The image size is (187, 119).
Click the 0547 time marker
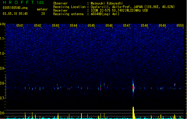click(x=127, y=26)
